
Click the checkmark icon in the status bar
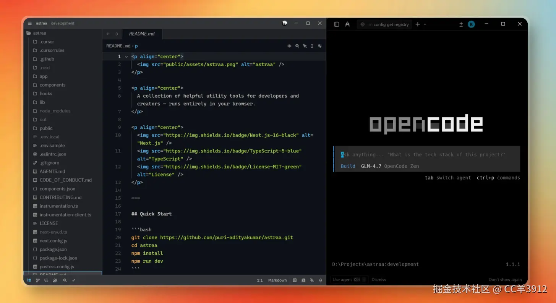pyautogui.click(x=74, y=280)
